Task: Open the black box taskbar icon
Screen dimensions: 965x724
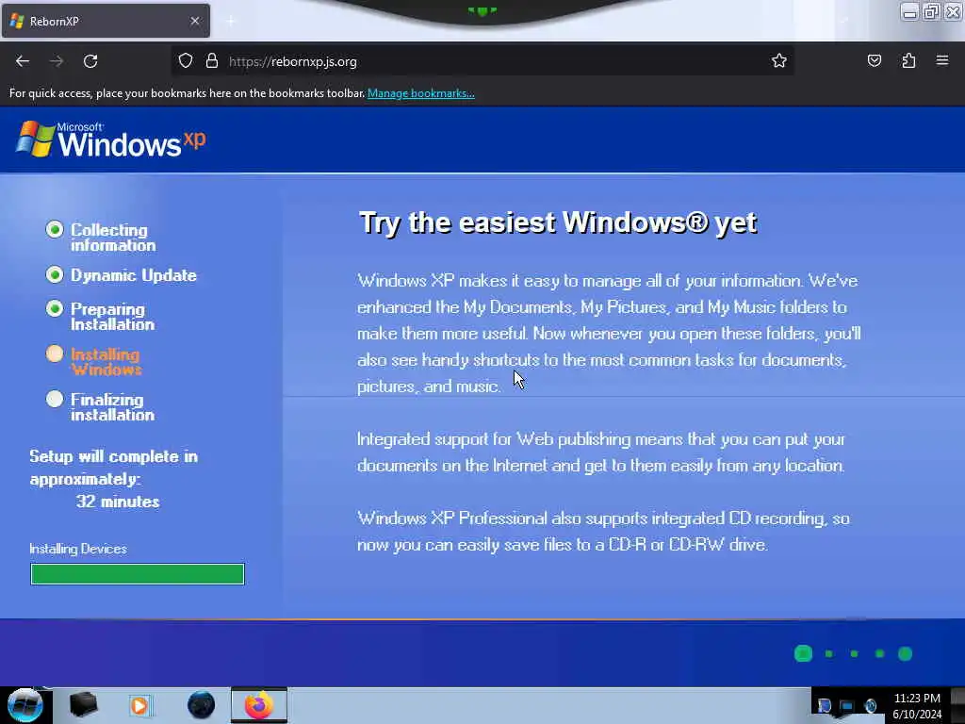Action: pos(83,705)
